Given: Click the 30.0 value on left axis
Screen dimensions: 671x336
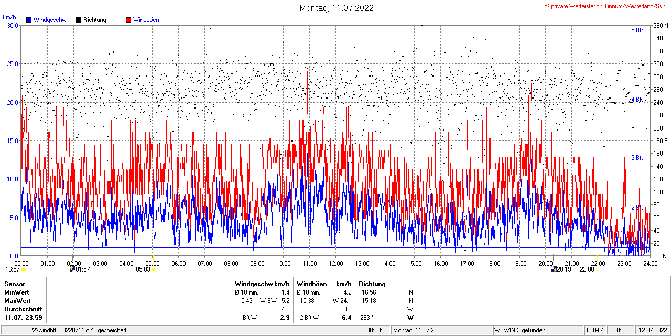Looking at the screenshot, I should click(x=13, y=25).
